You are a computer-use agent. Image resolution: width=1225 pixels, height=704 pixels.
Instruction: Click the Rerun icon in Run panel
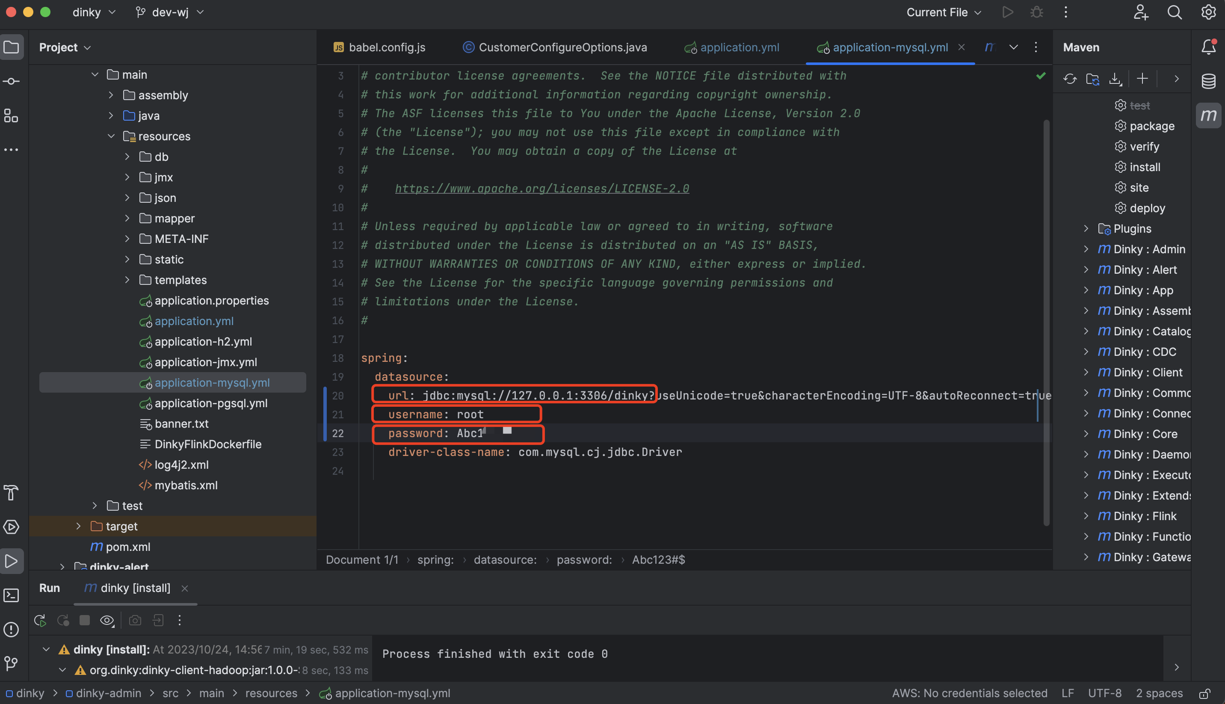click(40, 620)
